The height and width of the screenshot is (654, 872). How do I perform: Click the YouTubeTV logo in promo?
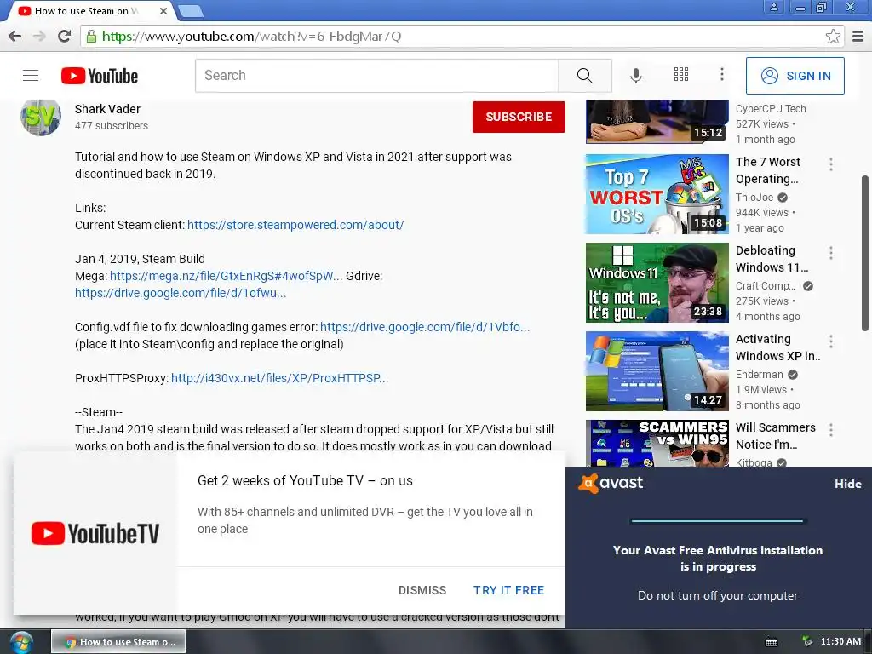pos(95,534)
